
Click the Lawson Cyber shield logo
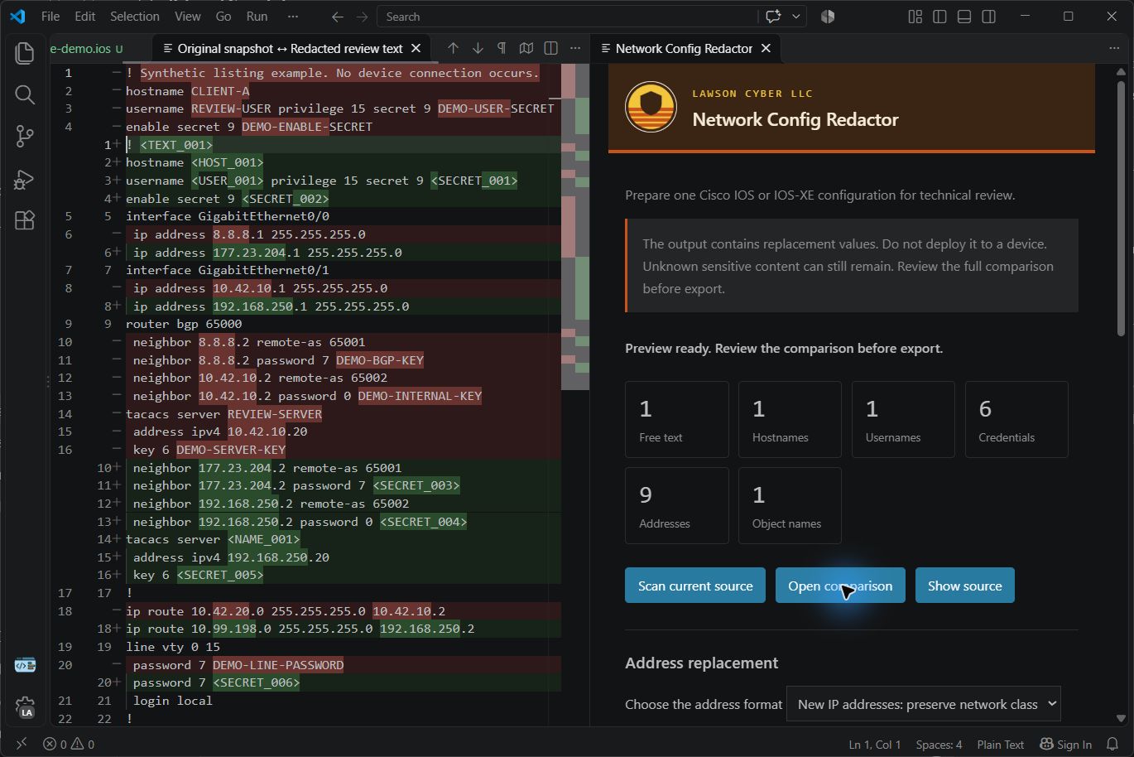651,107
